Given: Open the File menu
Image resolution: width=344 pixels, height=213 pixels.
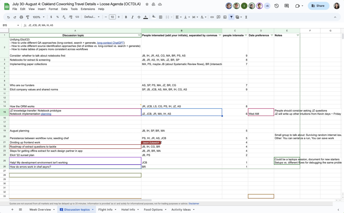Looking at the screenshot, I should click(15, 9).
